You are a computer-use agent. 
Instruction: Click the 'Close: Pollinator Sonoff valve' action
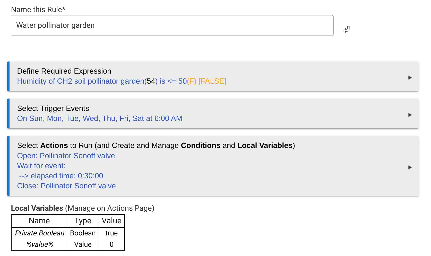[66, 186]
